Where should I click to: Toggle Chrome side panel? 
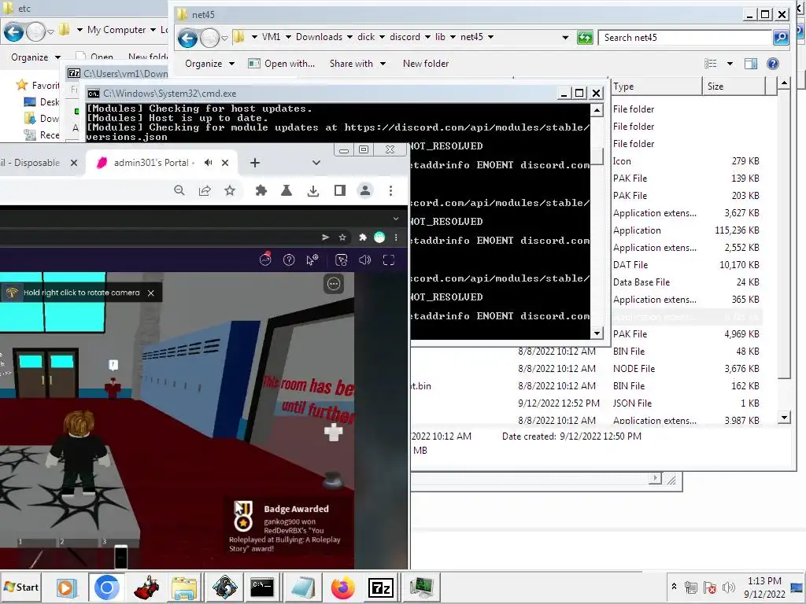click(x=340, y=190)
